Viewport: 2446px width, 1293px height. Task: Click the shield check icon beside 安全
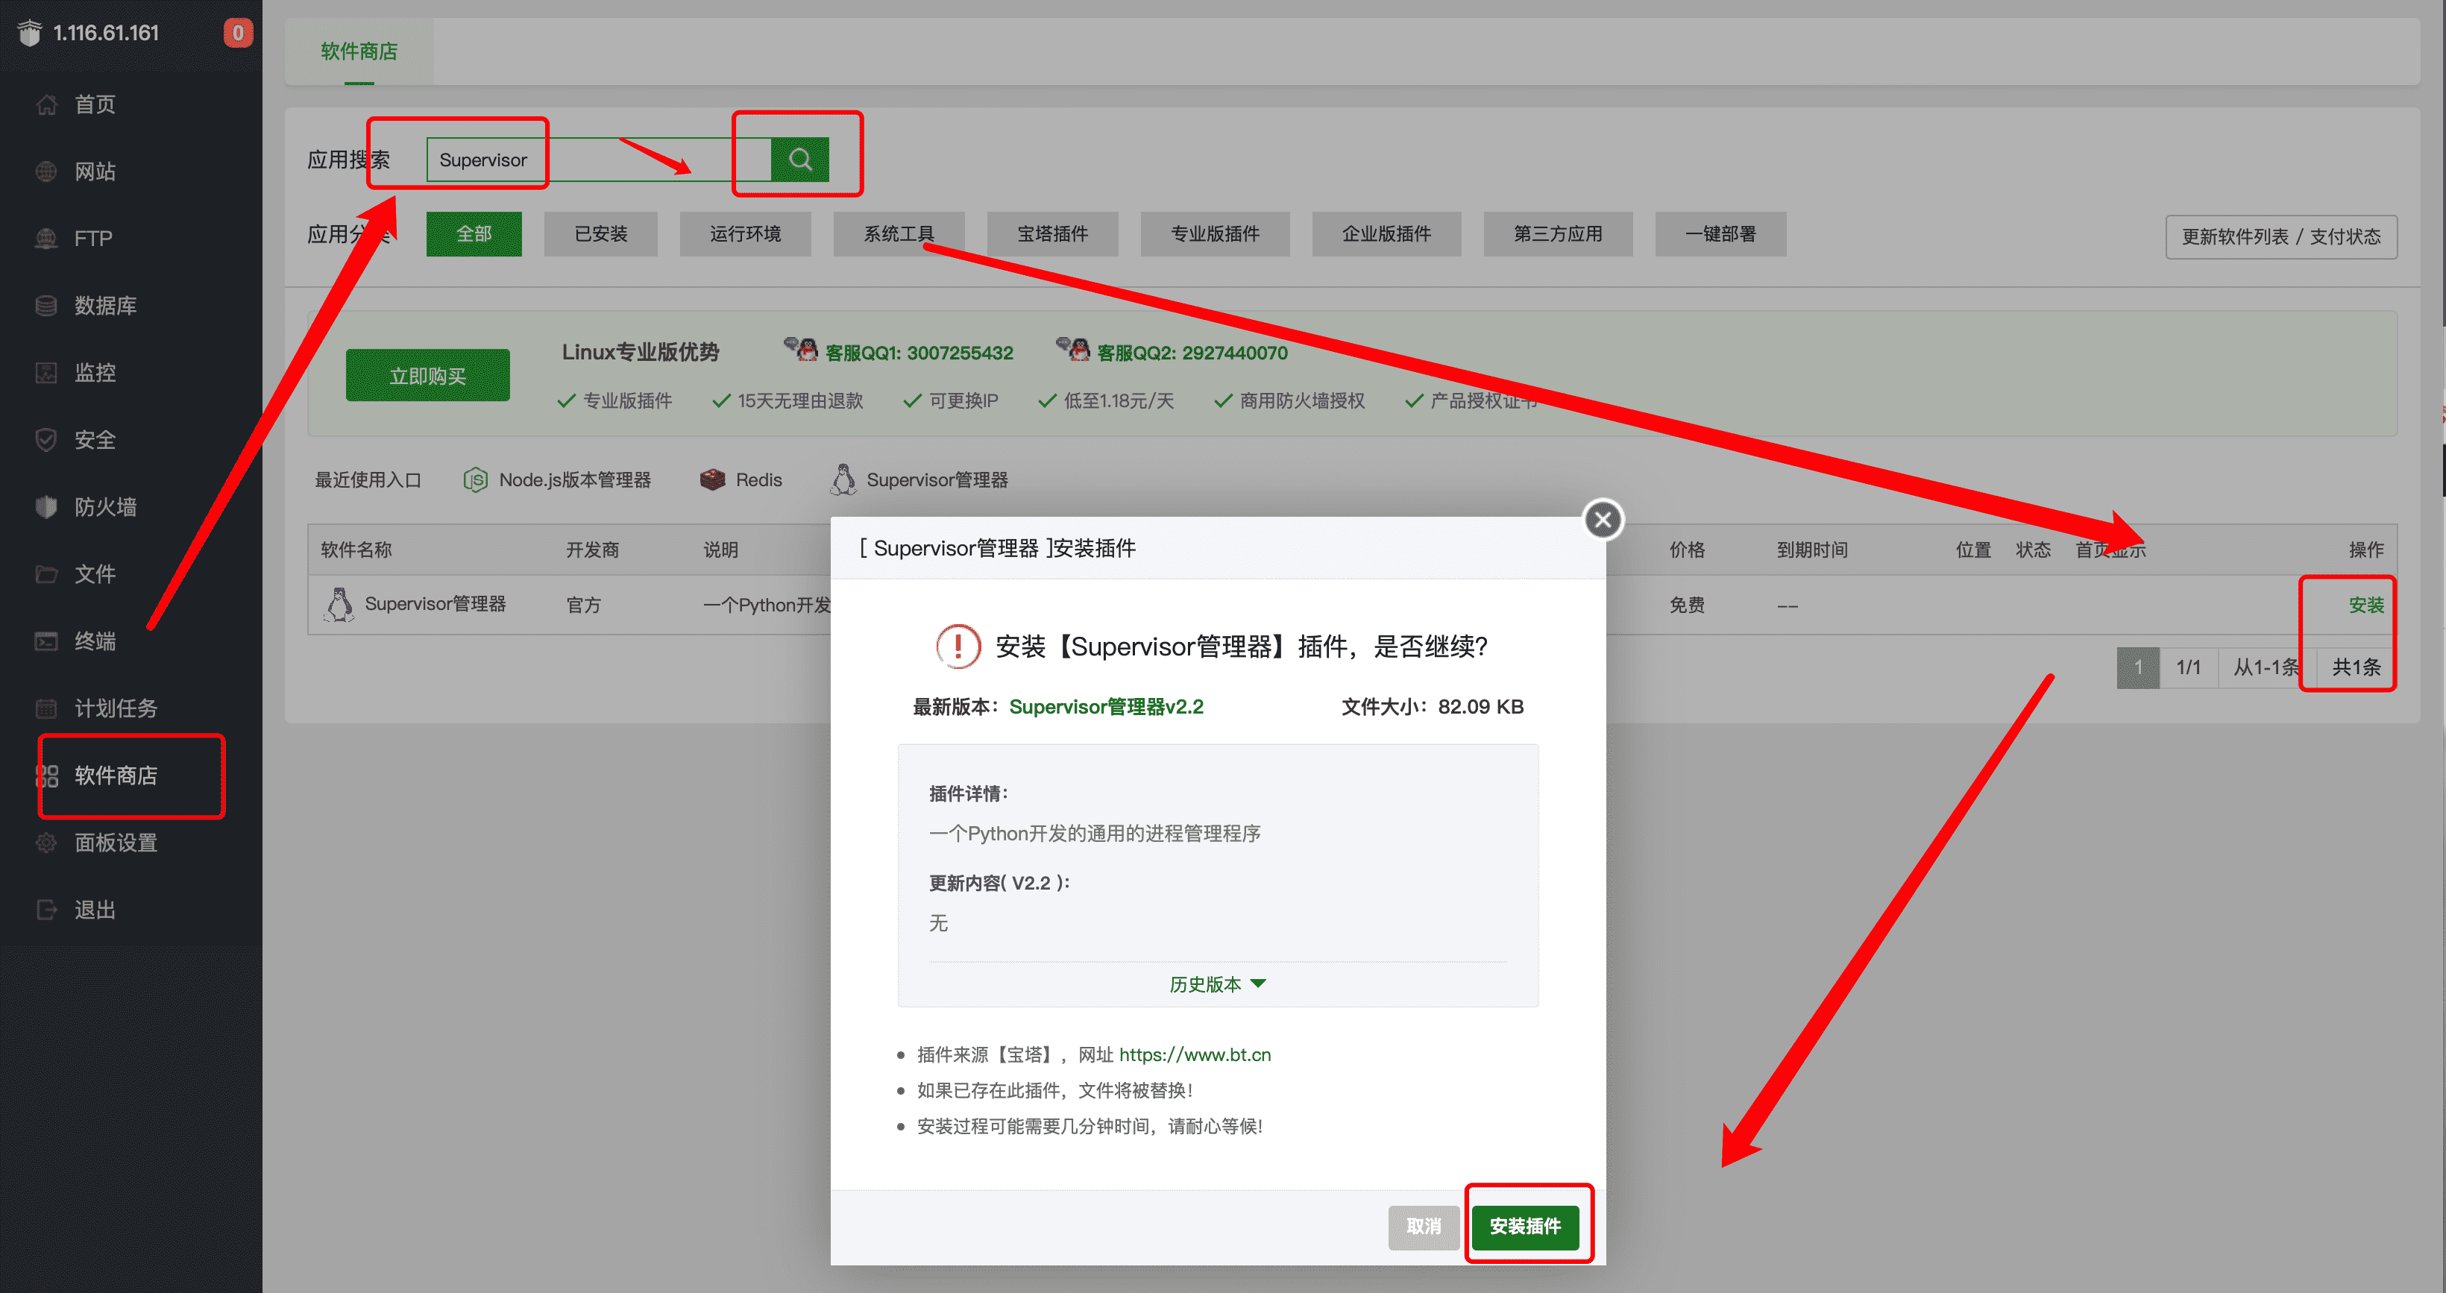click(x=45, y=439)
